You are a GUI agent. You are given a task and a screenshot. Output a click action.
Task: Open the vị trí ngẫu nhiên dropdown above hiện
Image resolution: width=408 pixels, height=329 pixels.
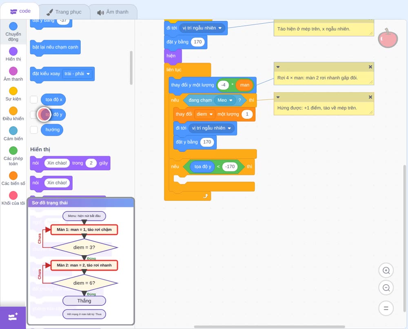click(x=202, y=28)
